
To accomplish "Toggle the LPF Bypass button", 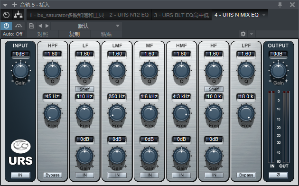I will pos(246,175).
